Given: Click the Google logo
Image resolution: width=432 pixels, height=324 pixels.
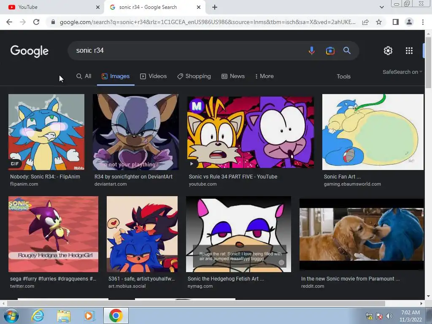Looking at the screenshot, I should click(x=29, y=51).
